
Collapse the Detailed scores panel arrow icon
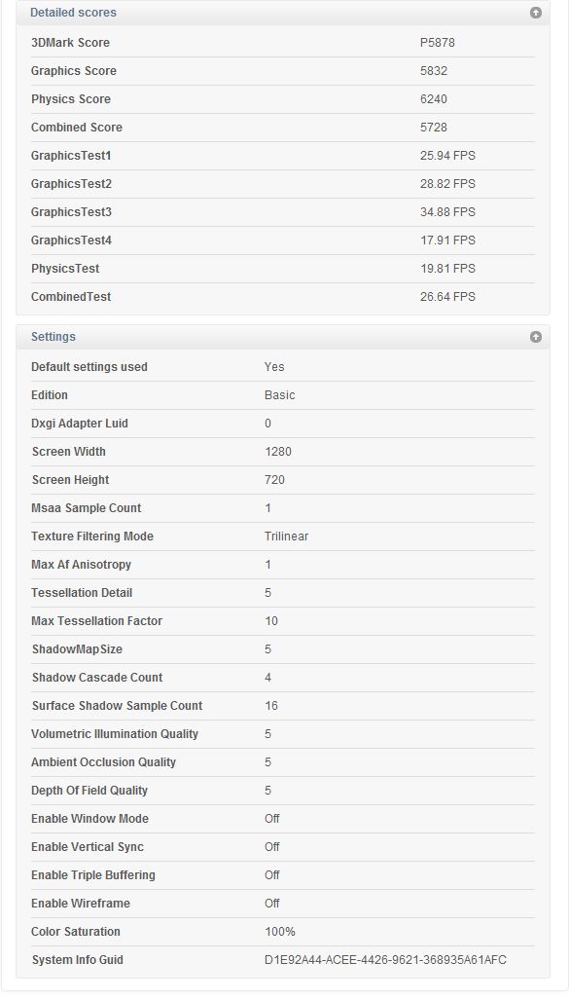(536, 13)
